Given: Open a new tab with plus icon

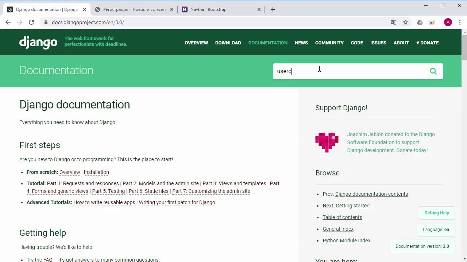Looking at the screenshot, I should (x=273, y=9).
